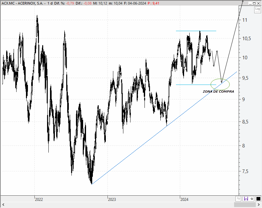Click the 8,5 price axis label
The image size is (262, 208).
click(x=245, y=122)
